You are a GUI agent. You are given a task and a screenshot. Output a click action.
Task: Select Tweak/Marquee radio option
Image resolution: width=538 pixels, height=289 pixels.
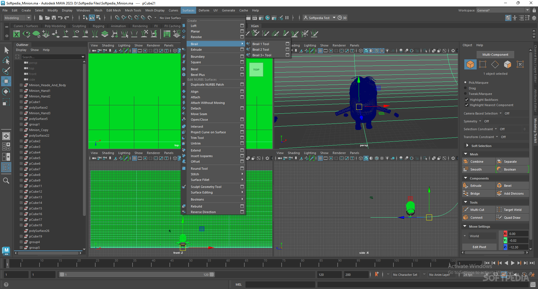(x=465, y=94)
